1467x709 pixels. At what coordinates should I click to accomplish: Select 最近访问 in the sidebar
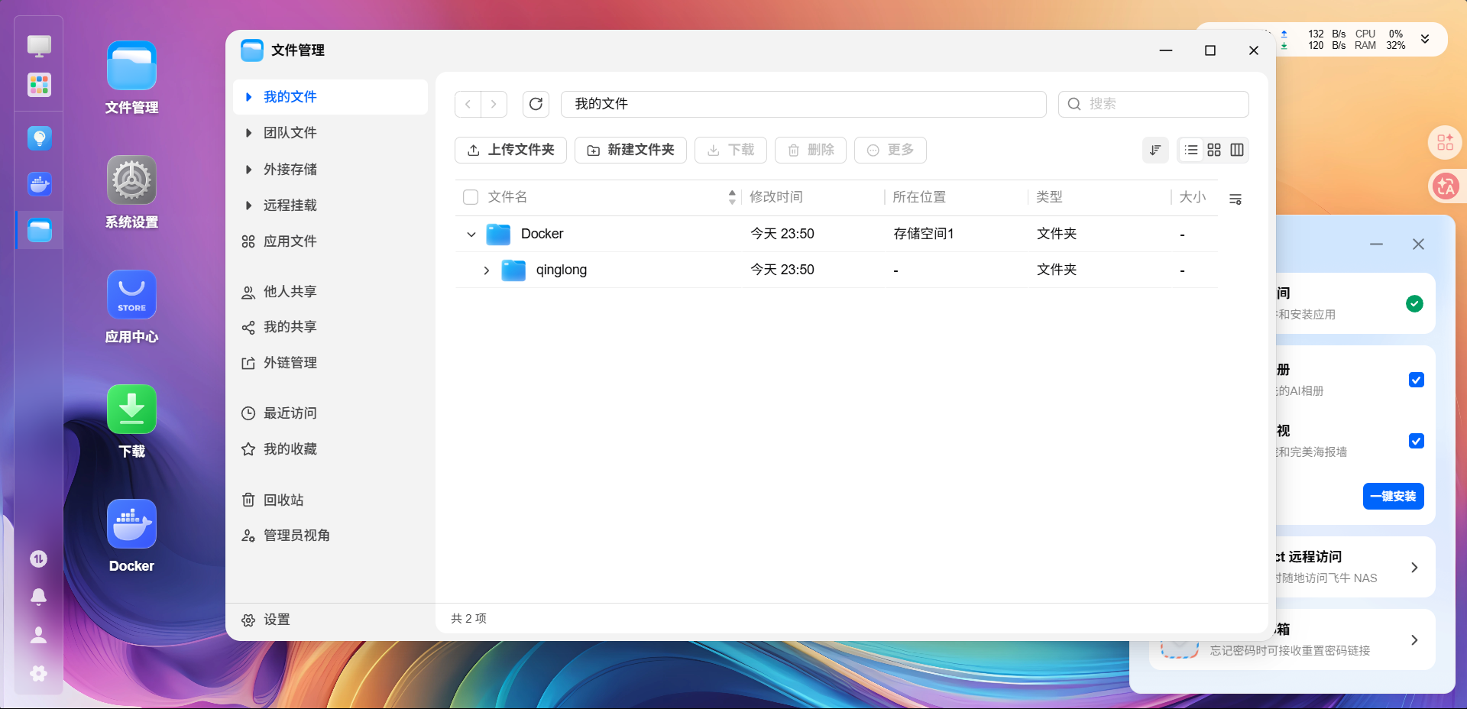(330, 413)
